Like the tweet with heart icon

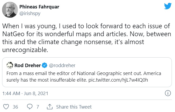point(6,107)
